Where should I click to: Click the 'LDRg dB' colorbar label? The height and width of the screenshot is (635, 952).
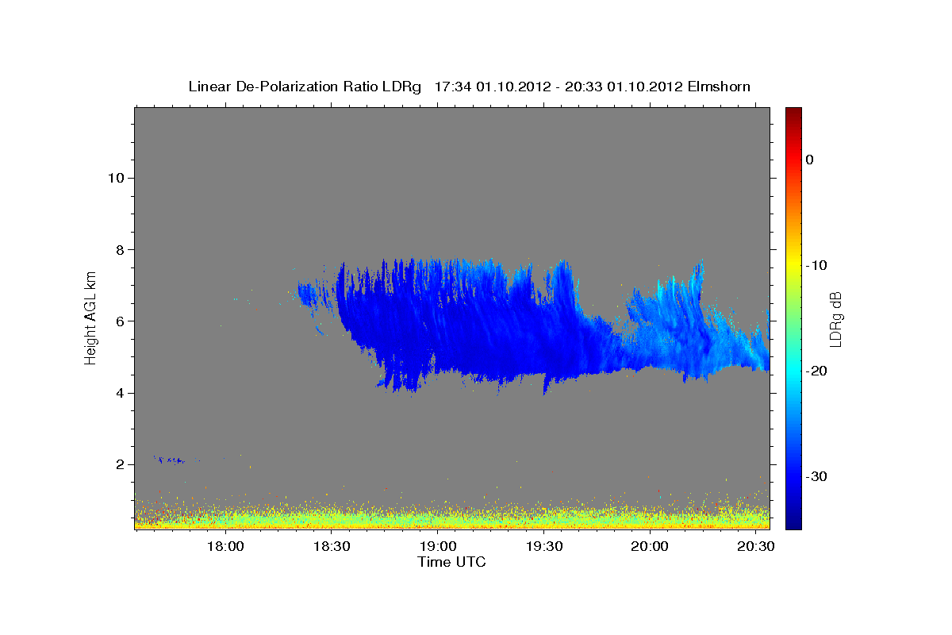[x=835, y=319]
